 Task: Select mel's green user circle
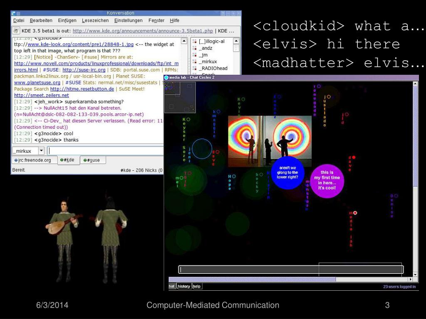181,178
